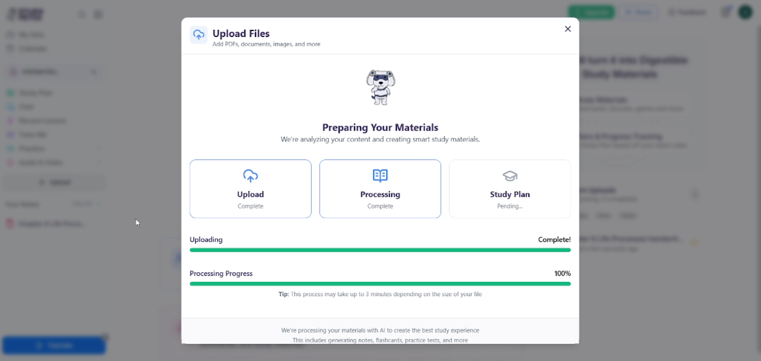Click the sidebar Upload button behind dialog
The height and width of the screenshot is (361, 761).
(55, 182)
